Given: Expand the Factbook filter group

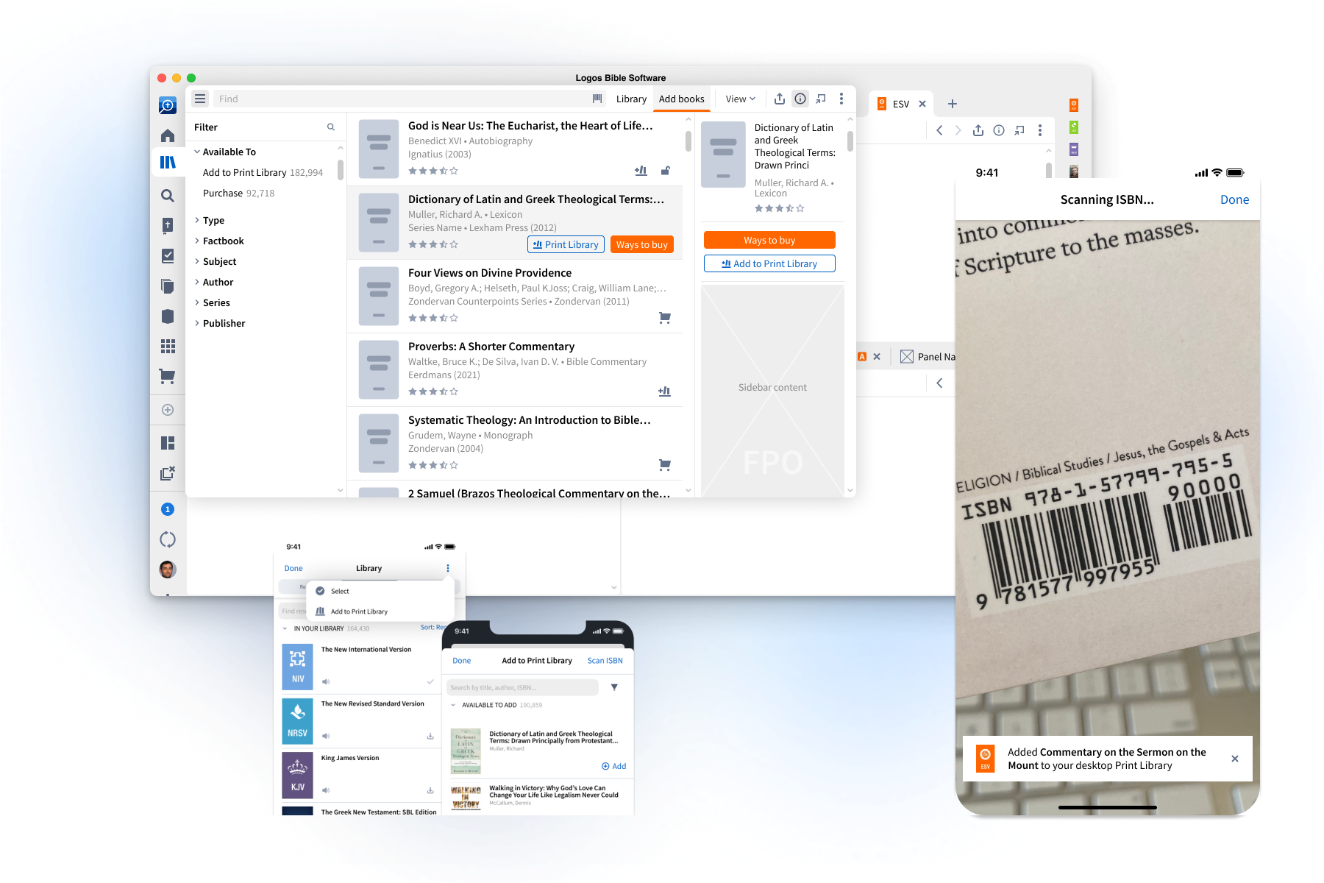Looking at the screenshot, I should pyautogui.click(x=197, y=241).
